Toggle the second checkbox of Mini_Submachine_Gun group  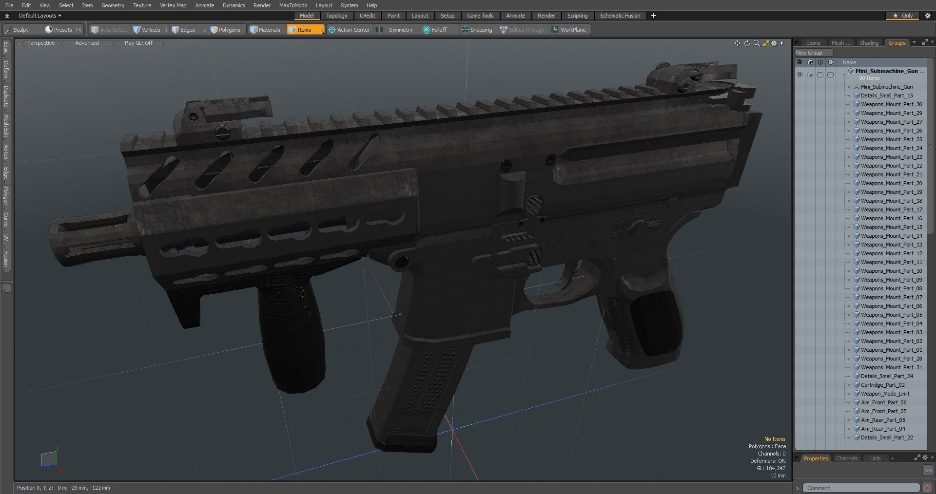(x=830, y=75)
